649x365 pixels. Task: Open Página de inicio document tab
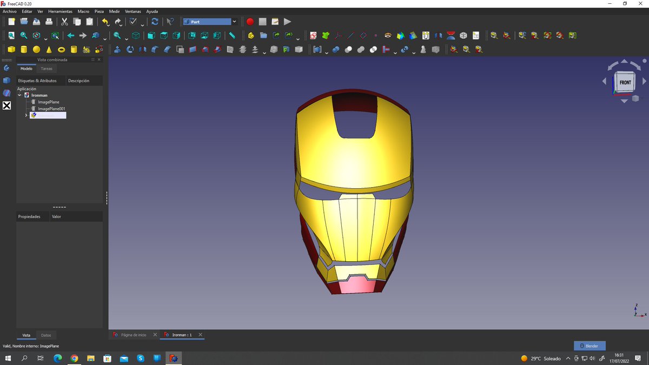[x=133, y=335]
